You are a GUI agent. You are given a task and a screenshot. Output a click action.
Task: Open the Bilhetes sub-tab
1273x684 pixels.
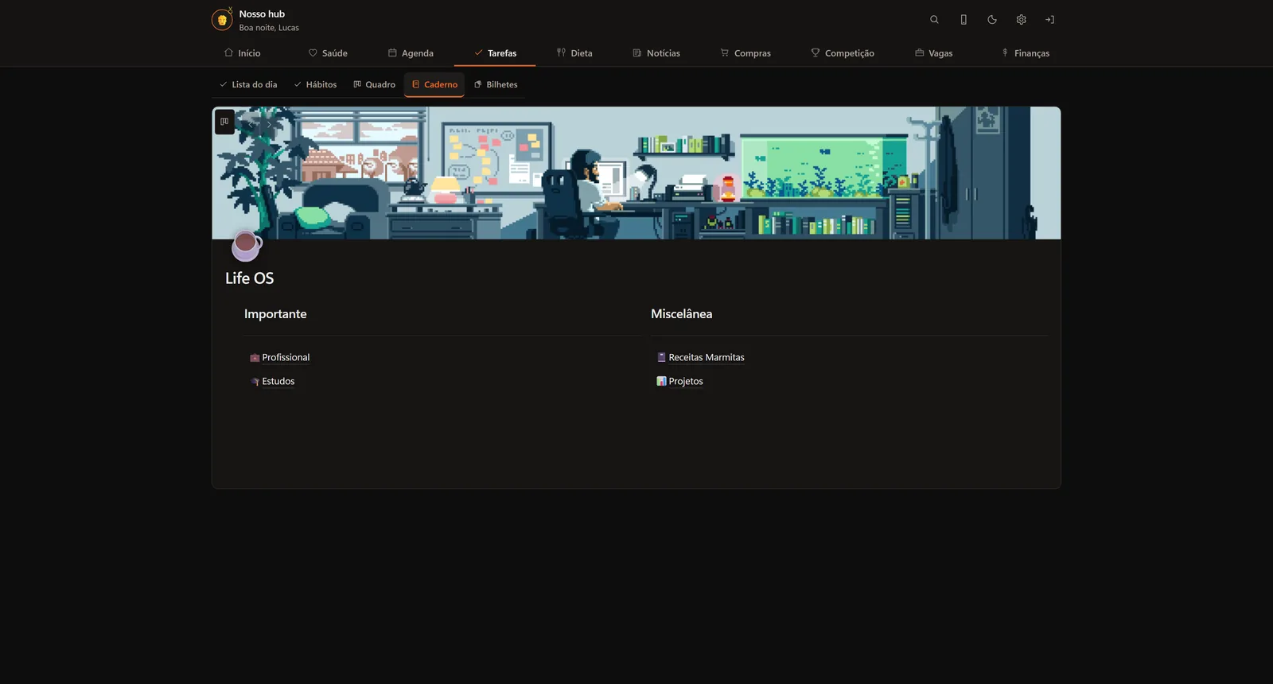496,84
